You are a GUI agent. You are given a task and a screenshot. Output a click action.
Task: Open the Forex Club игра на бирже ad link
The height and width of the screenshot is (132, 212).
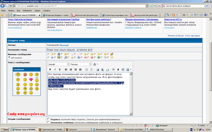coord(20,19)
